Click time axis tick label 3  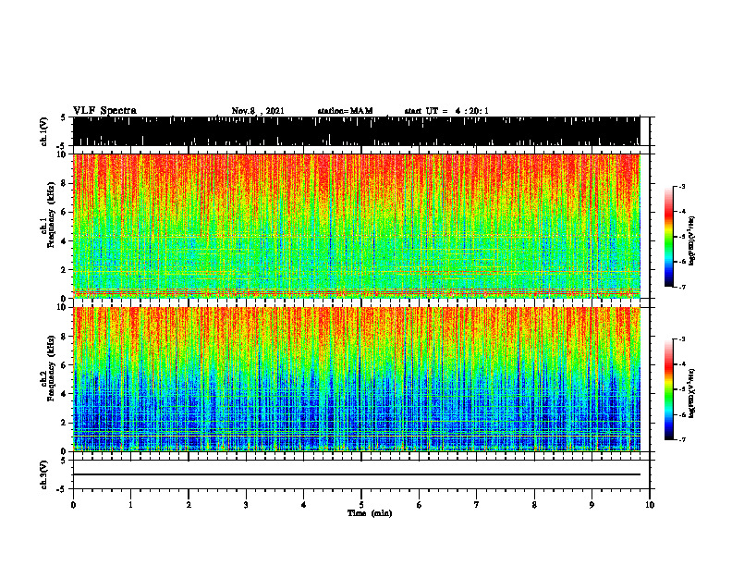pos(246,505)
